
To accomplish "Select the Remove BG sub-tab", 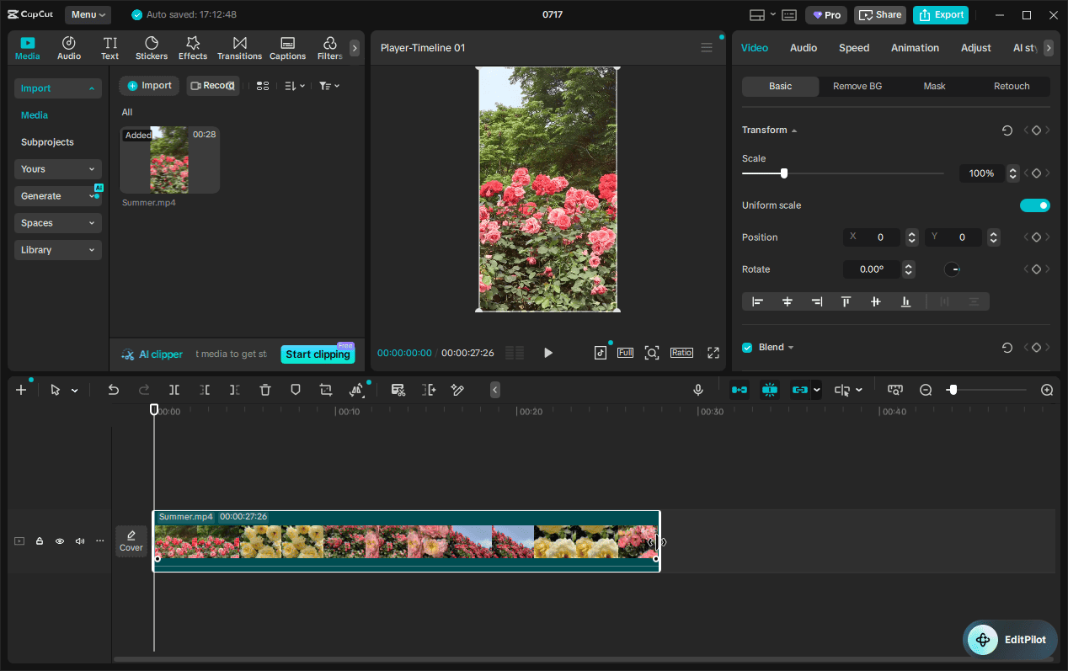I will (857, 87).
